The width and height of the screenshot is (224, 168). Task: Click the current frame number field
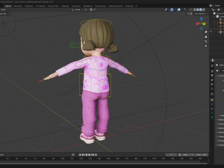171,155
